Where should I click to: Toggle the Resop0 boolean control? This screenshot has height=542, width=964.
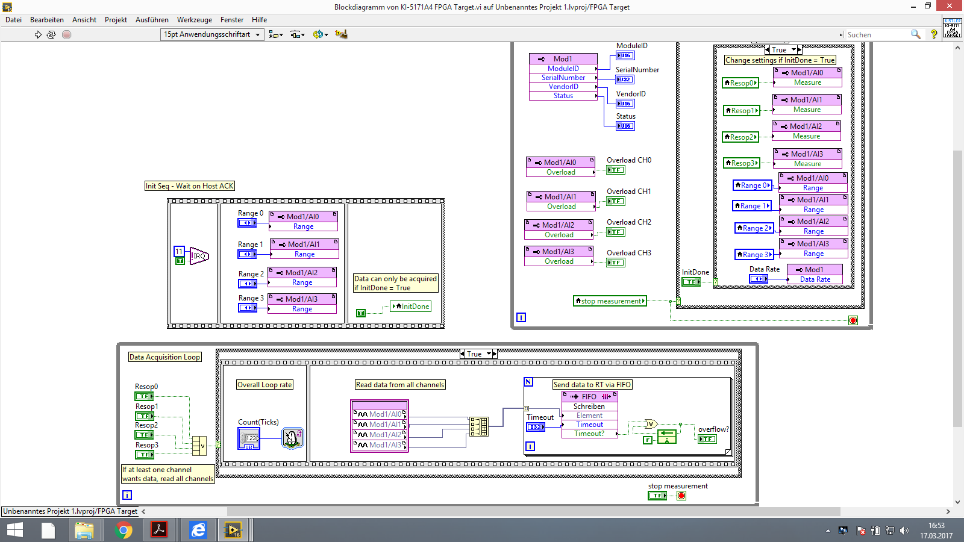[144, 396]
